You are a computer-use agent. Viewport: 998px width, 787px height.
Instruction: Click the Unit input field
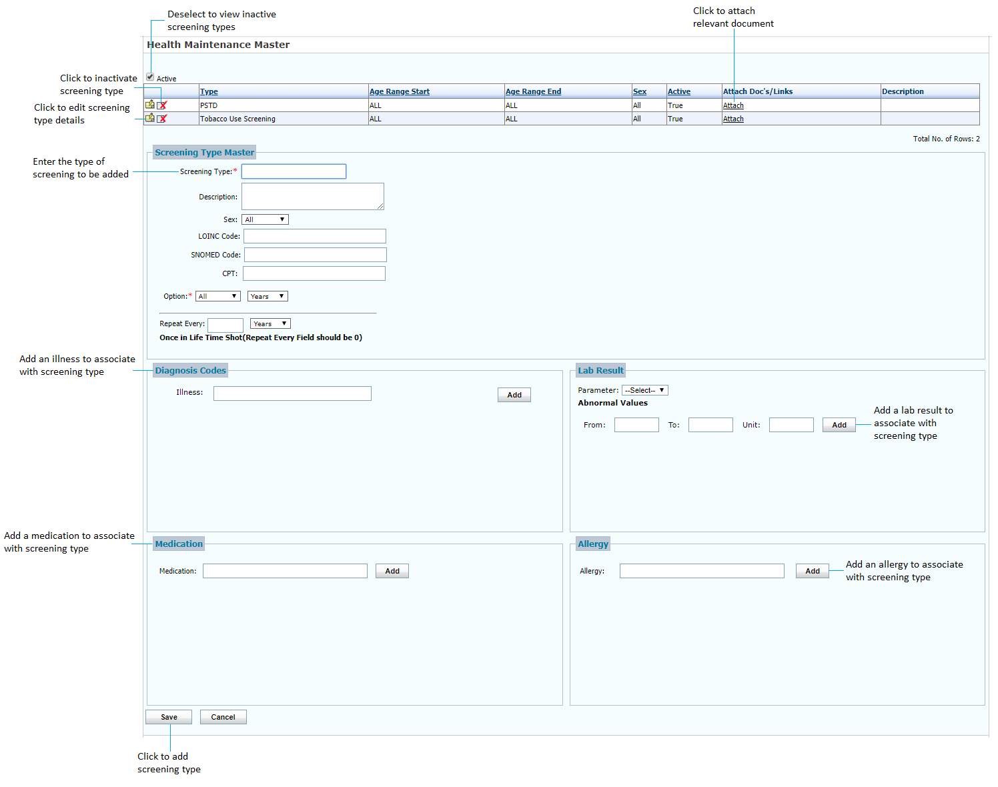coord(791,425)
